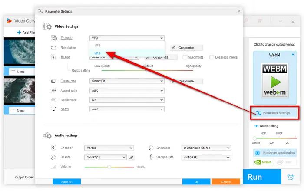Open the audio Bit rate 128 kbps dropdown
The width and height of the screenshot is (304, 191).
(x=106, y=157)
